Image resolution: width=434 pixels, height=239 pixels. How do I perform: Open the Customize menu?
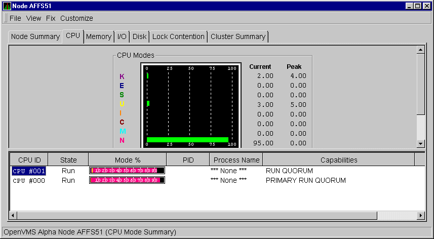[x=76, y=18]
